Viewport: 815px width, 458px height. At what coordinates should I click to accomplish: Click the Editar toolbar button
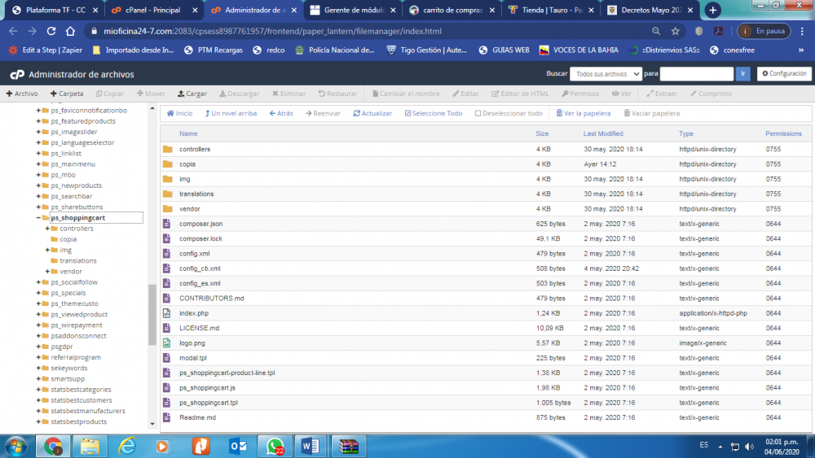coord(465,94)
